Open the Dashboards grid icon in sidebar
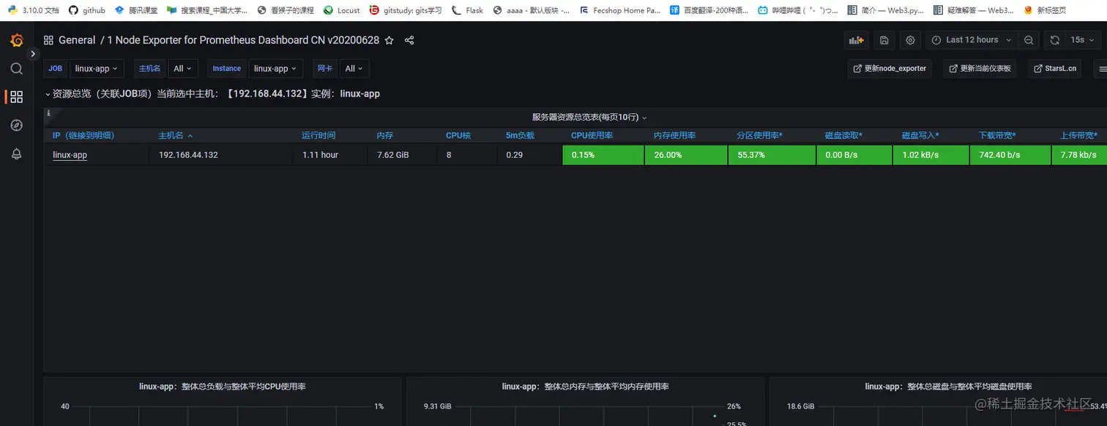The image size is (1107, 426). click(16, 96)
